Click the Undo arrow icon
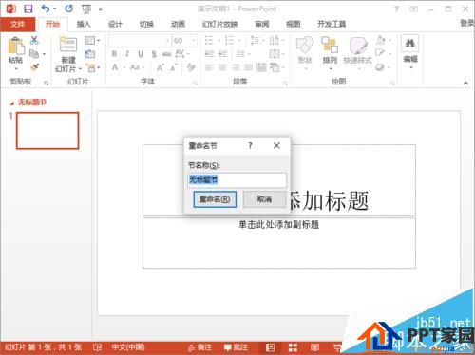This screenshot has height=355, width=475. [46, 9]
